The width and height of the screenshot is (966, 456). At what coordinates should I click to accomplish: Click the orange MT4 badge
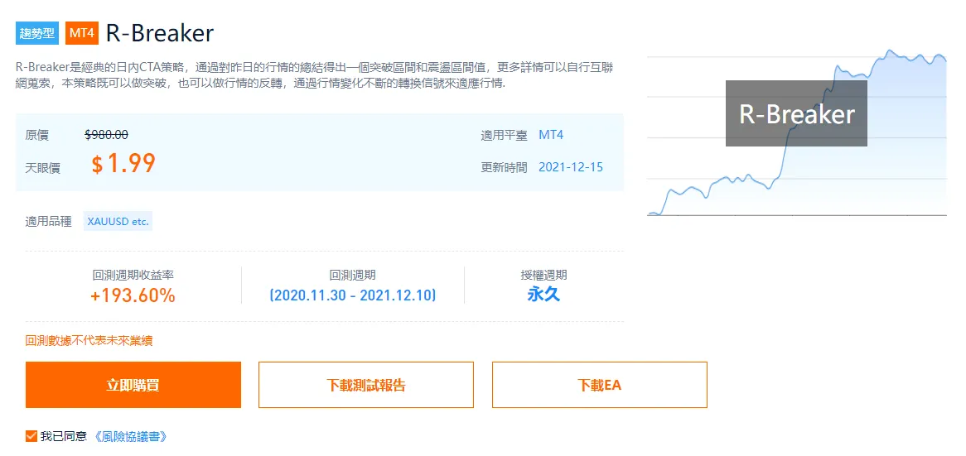pyautogui.click(x=81, y=33)
